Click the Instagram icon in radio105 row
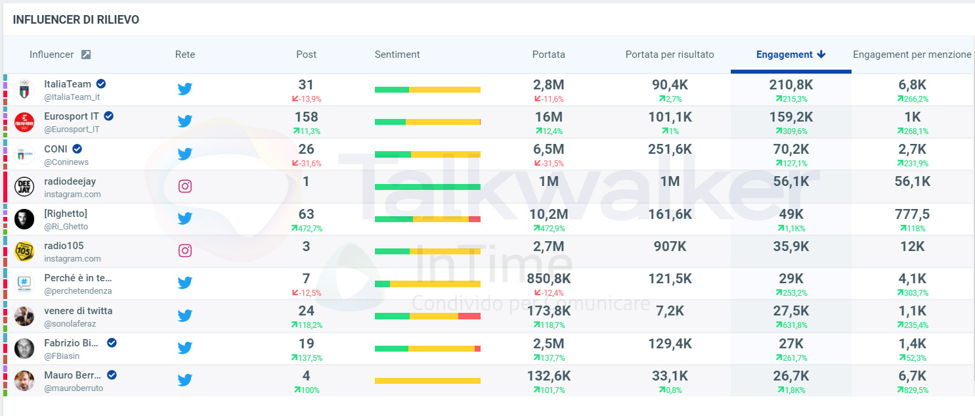Image resolution: width=975 pixels, height=416 pixels. click(x=185, y=250)
